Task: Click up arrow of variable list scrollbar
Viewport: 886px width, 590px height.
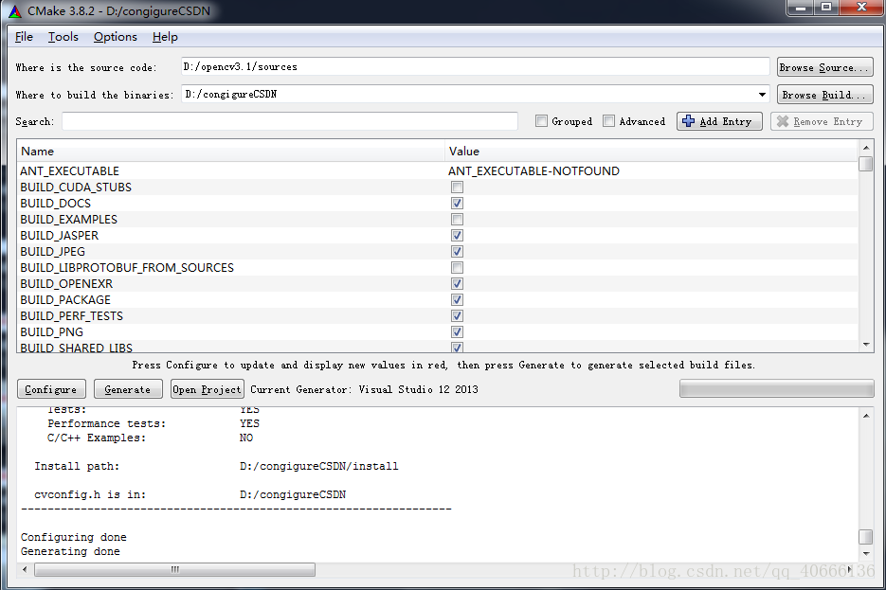Action: coord(866,148)
